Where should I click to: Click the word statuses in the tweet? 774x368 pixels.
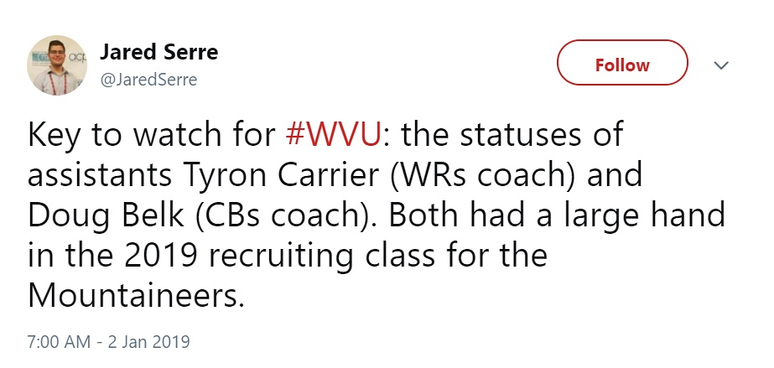coord(517,135)
